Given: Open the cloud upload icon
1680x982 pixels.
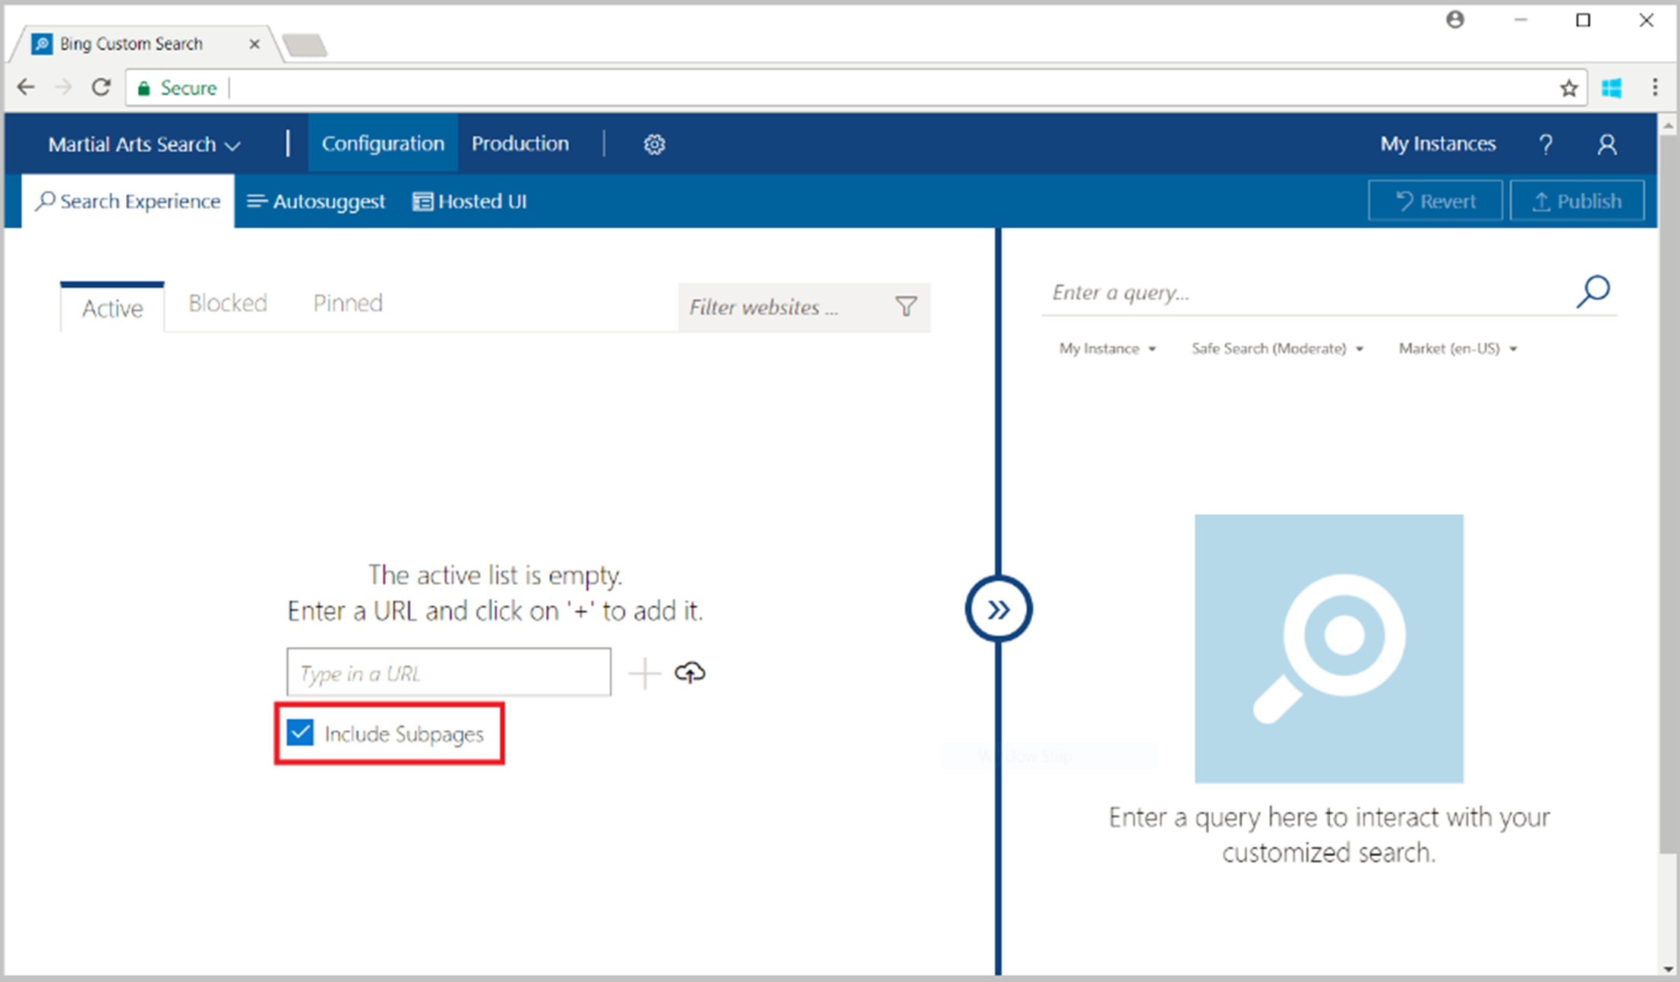Looking at the screenshot, I should (x=690, y=672).
